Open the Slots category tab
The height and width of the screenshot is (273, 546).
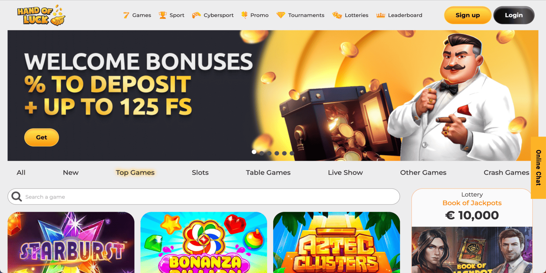coord(200,173)
